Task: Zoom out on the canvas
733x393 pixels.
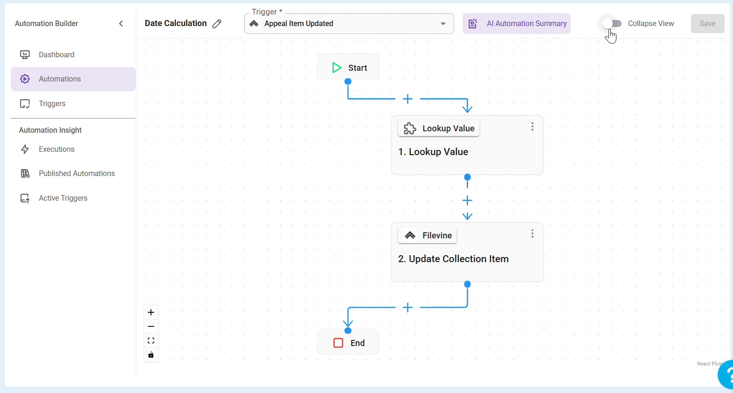Action: point(151,327)
